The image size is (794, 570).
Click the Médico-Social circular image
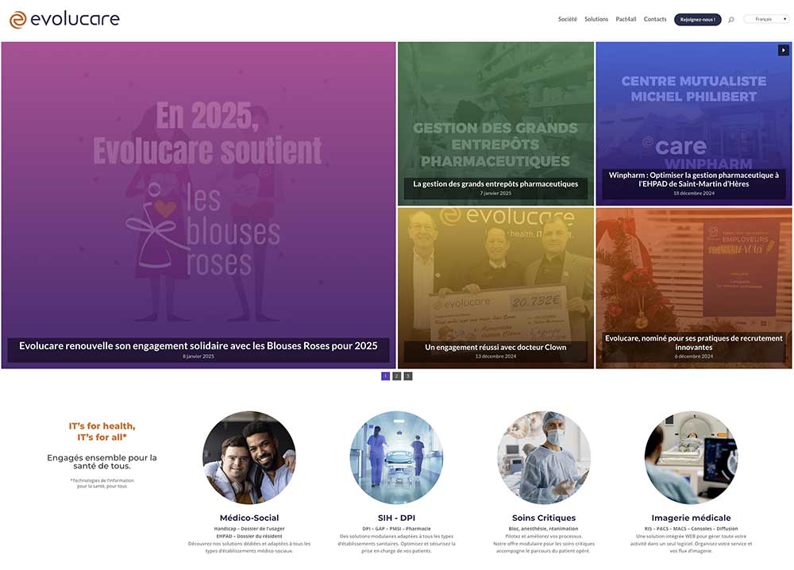coord(249,457)
